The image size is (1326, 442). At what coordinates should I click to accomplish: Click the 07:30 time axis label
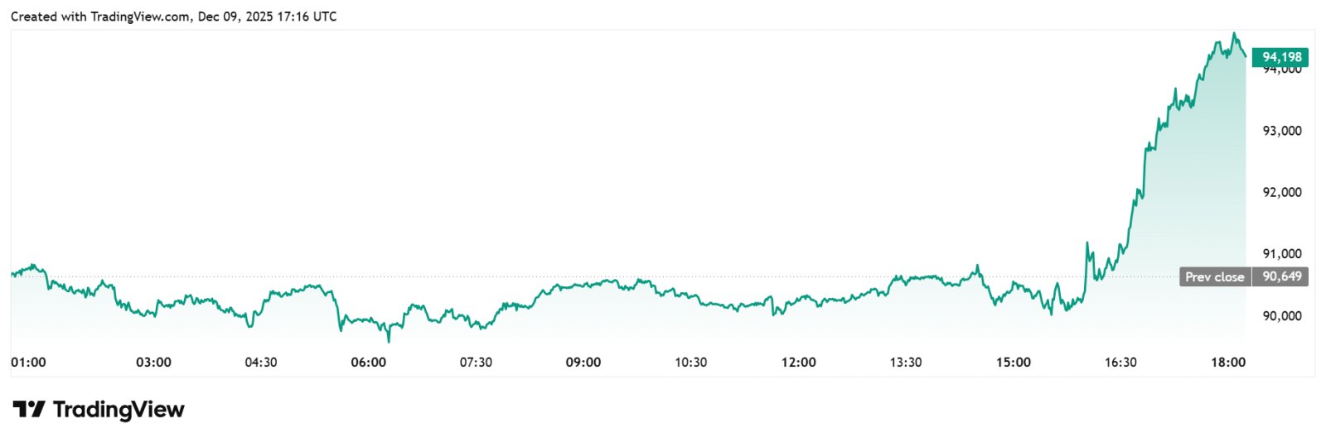(476, 363)
